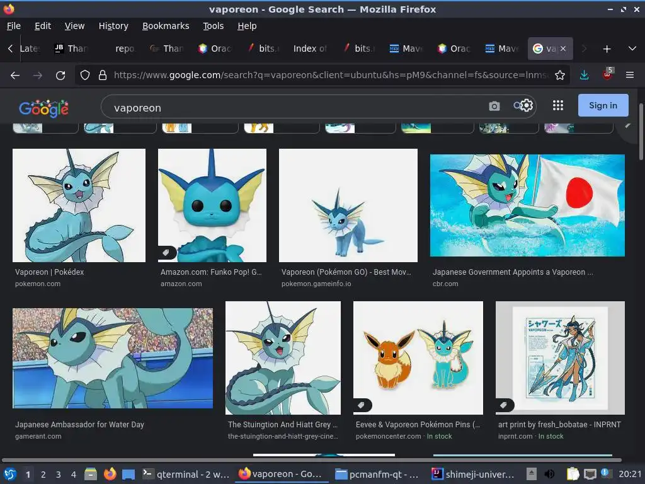Open the taskbar application menu icon

[10, 474]
